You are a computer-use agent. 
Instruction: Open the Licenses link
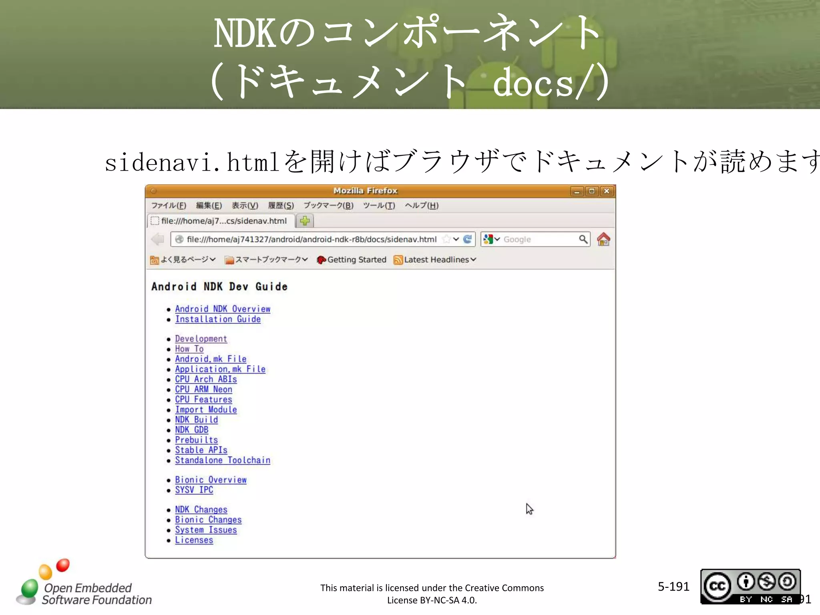194,540
